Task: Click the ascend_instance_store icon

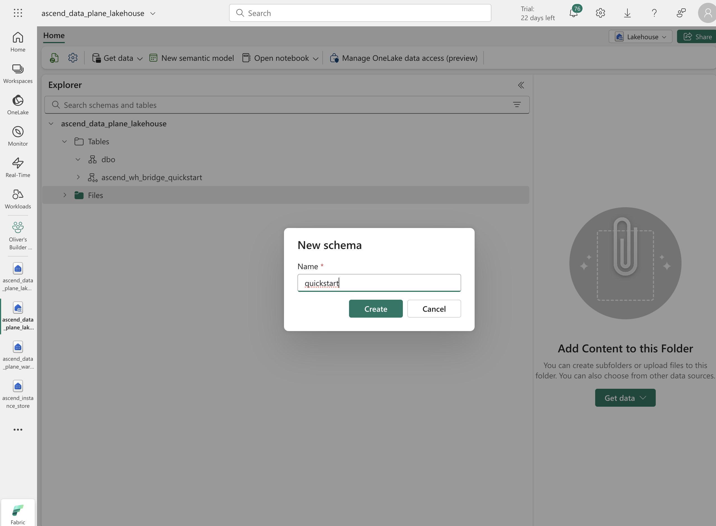Action: tap(18, 386)
